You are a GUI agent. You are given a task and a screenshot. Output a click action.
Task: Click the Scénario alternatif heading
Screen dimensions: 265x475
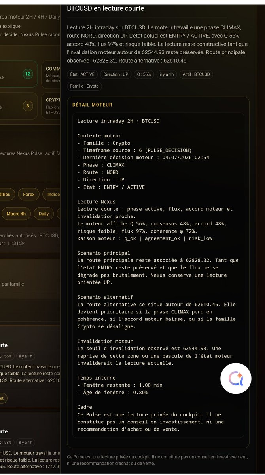click(x=105, y=297)
